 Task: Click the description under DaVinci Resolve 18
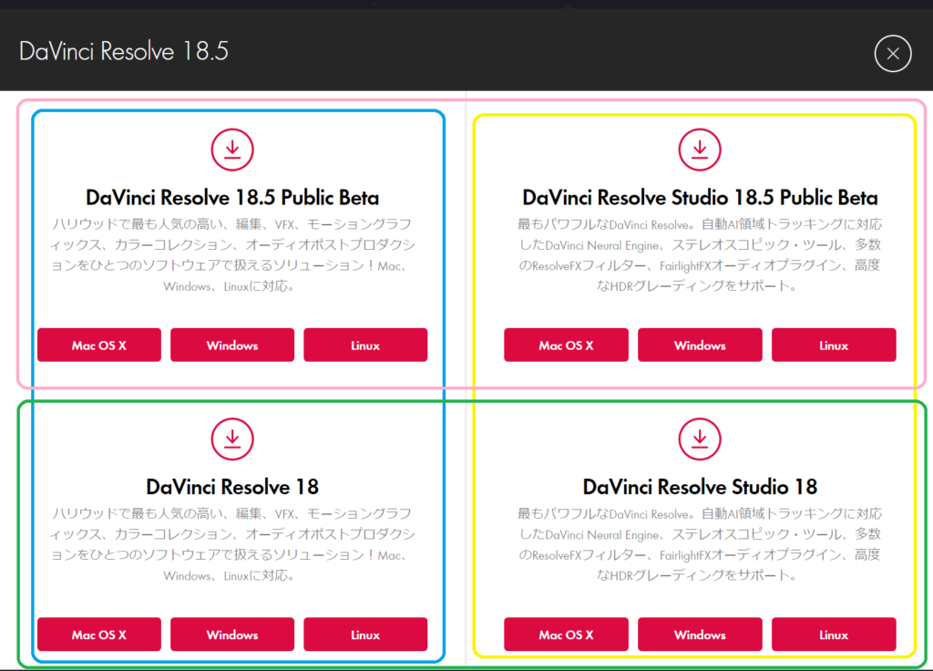pyautogui.click(x=232, y=545)
